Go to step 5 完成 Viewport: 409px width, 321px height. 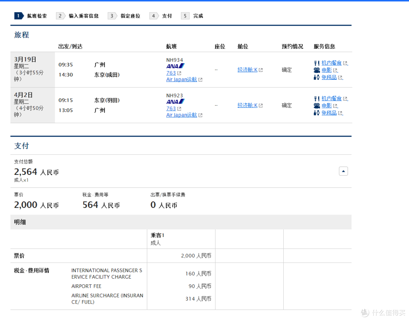click(x=192, y=16)
